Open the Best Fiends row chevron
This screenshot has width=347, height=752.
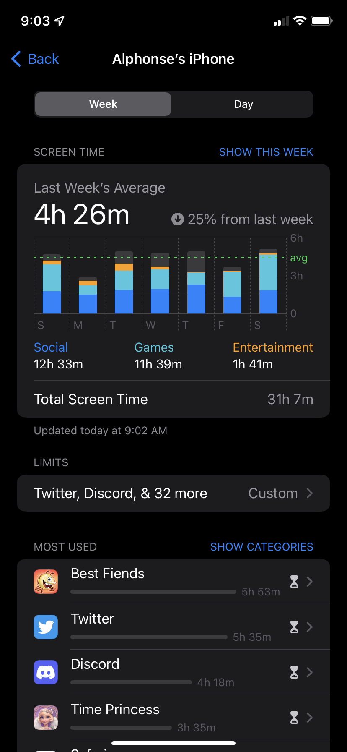coord(310,582)
